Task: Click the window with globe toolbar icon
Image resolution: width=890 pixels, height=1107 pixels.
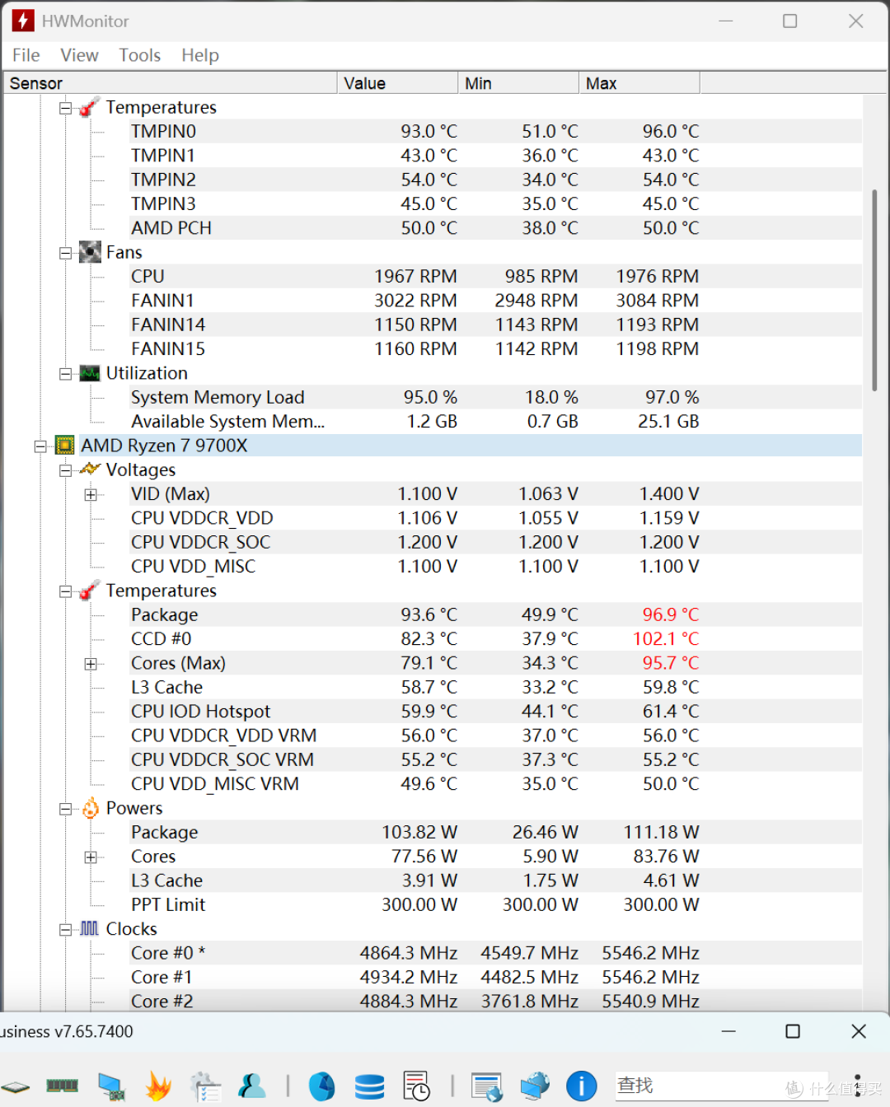Action: (x=487, y=1087)
